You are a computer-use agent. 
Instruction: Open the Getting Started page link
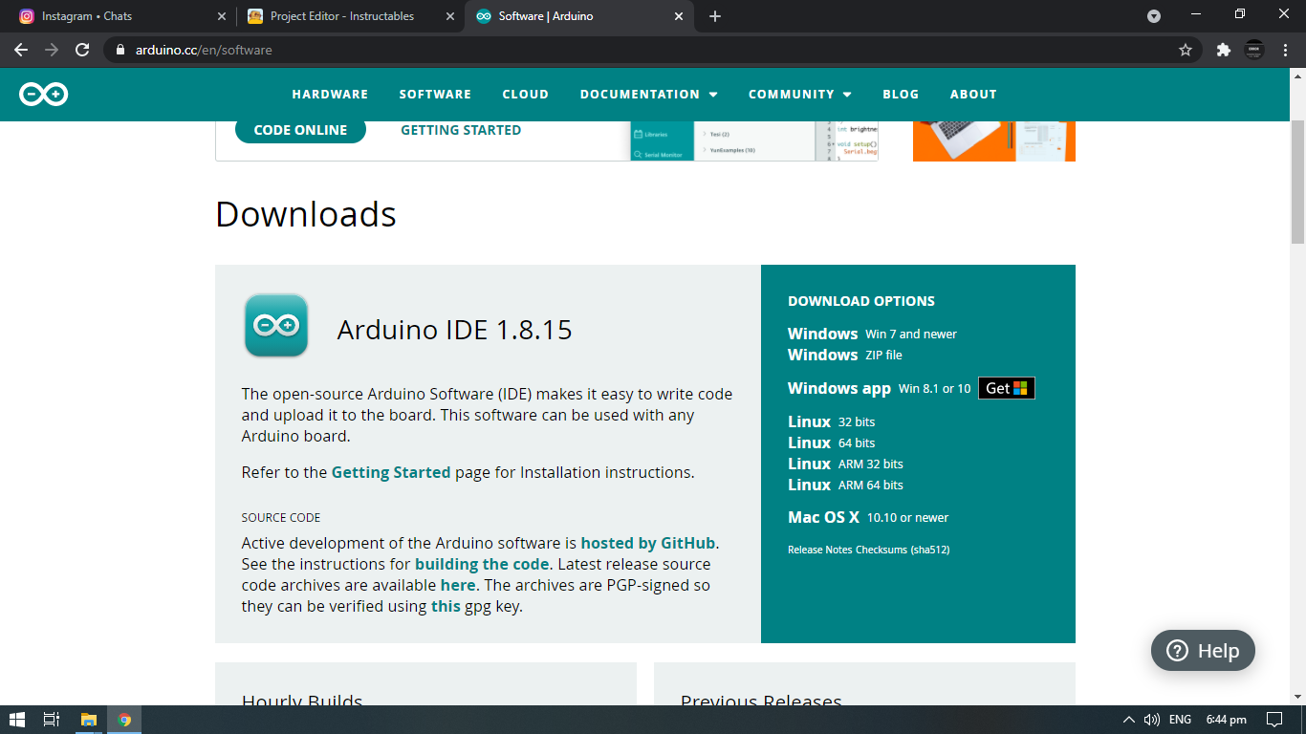click(x=391, y=472)
